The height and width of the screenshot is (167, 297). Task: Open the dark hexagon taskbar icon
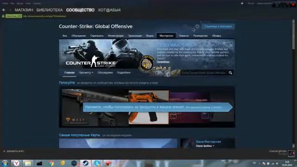(74, 163)
